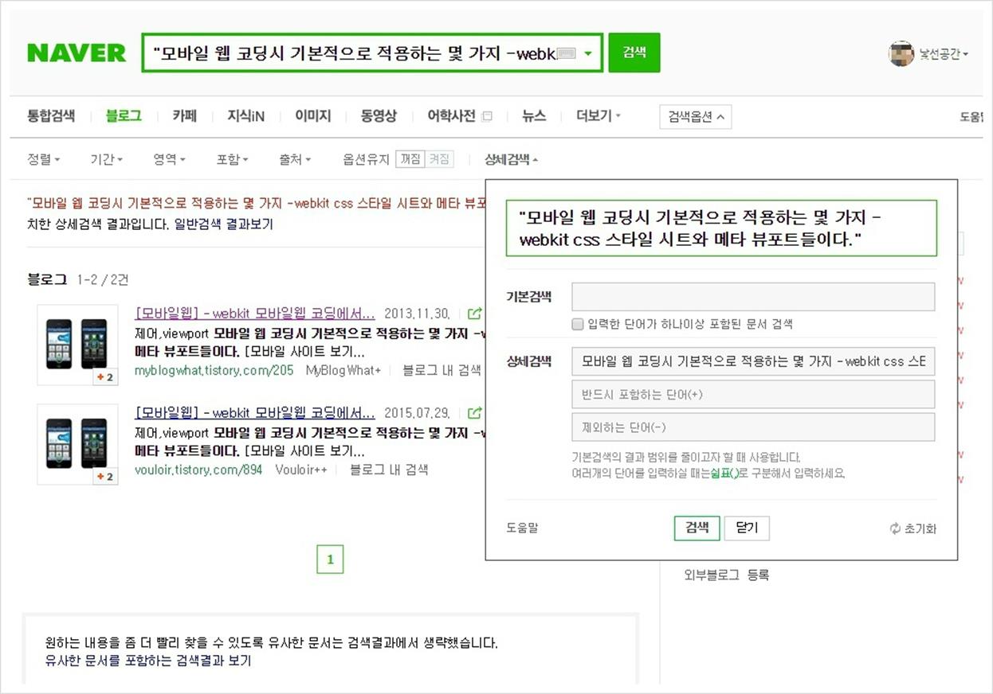Click the 반드시 포함하는 단어(+) field

click(753, 395)
